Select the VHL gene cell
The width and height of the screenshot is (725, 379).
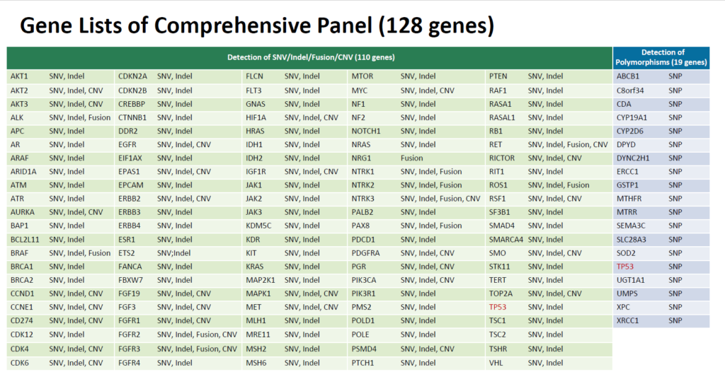tap(496, 363)
